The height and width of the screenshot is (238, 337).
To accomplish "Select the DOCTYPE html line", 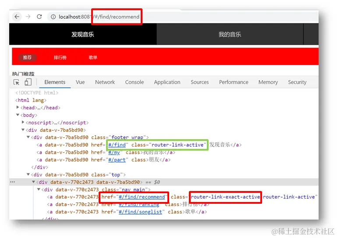I will click(37, 93).
